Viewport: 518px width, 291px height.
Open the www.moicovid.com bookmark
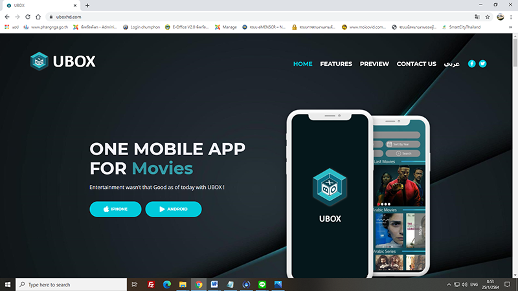[x=364, y=27]
